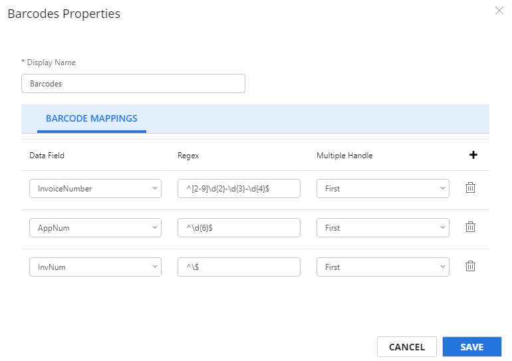Close the Barcodes Properties dialog
Viewport: 512px width, 361px height.
[499, 11]
